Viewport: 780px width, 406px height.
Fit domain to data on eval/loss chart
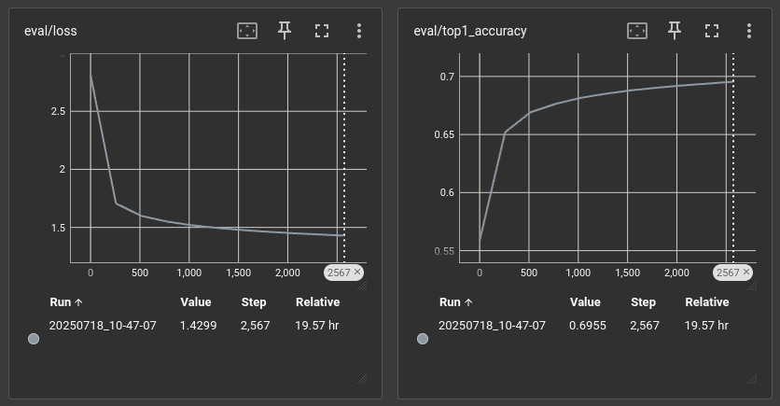(247, 31)
